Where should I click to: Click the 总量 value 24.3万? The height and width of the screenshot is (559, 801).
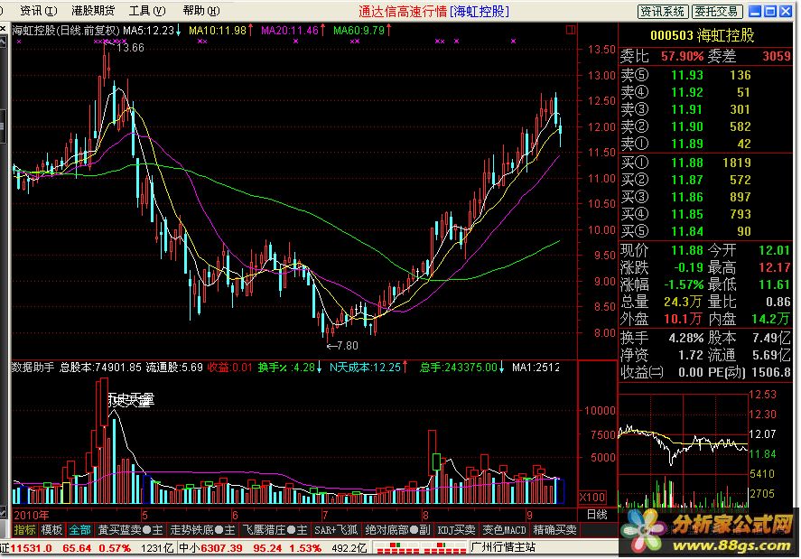(684, 302)
